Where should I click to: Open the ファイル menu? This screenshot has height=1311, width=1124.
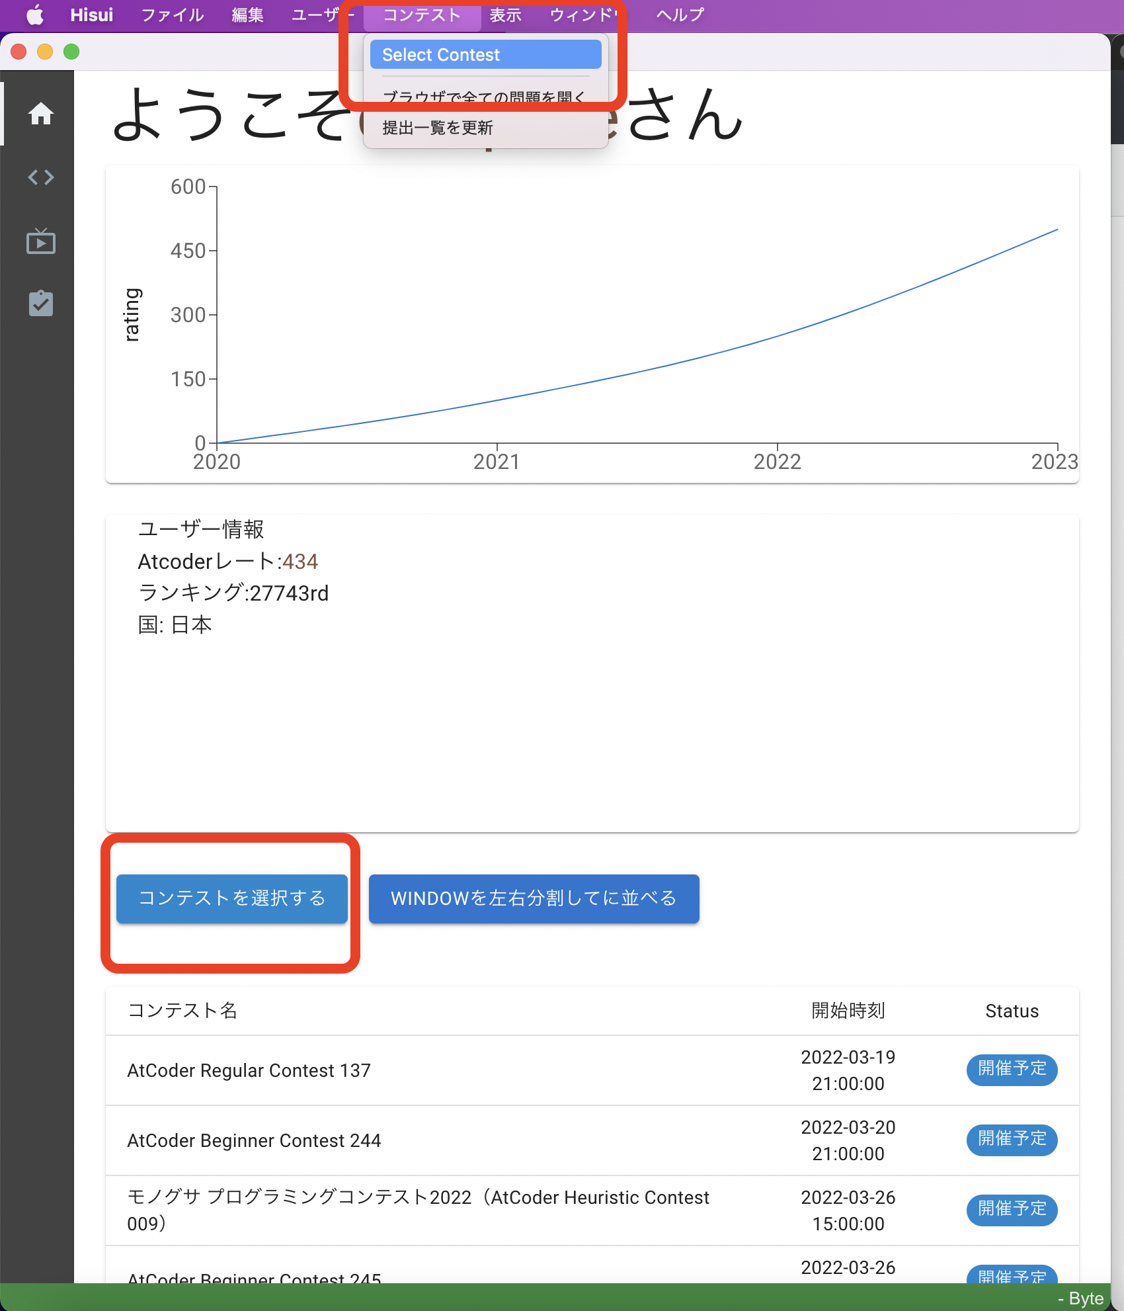172,15
